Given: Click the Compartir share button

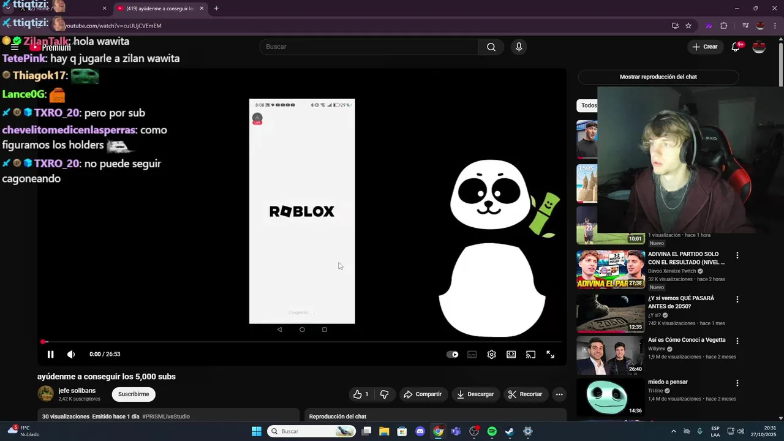Looking at the screenshot, I should tap(423, 394).
